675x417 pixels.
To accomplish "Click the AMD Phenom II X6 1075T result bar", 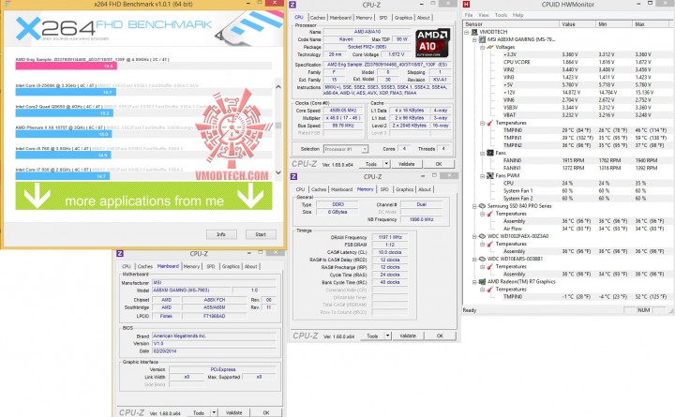I will (x=64, y=134).
